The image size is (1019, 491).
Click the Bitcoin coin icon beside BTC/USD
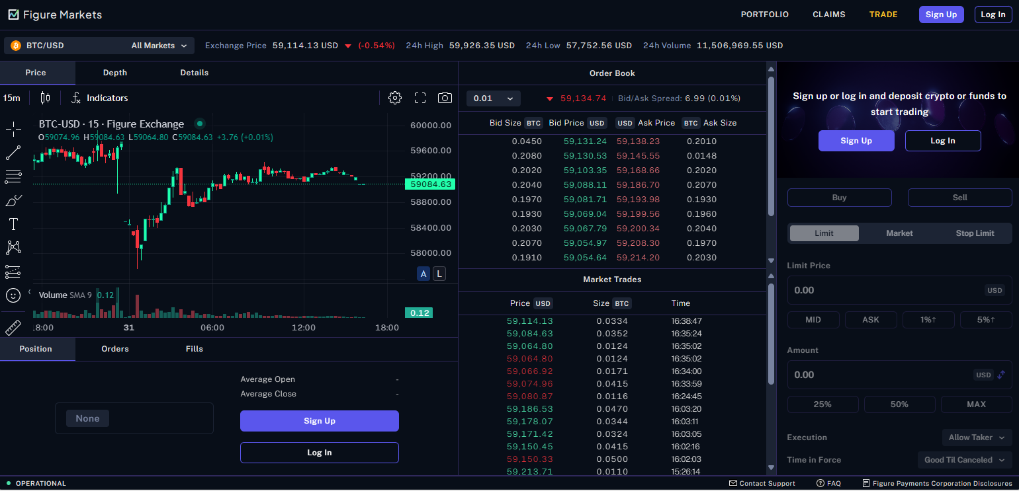point(16,46)
